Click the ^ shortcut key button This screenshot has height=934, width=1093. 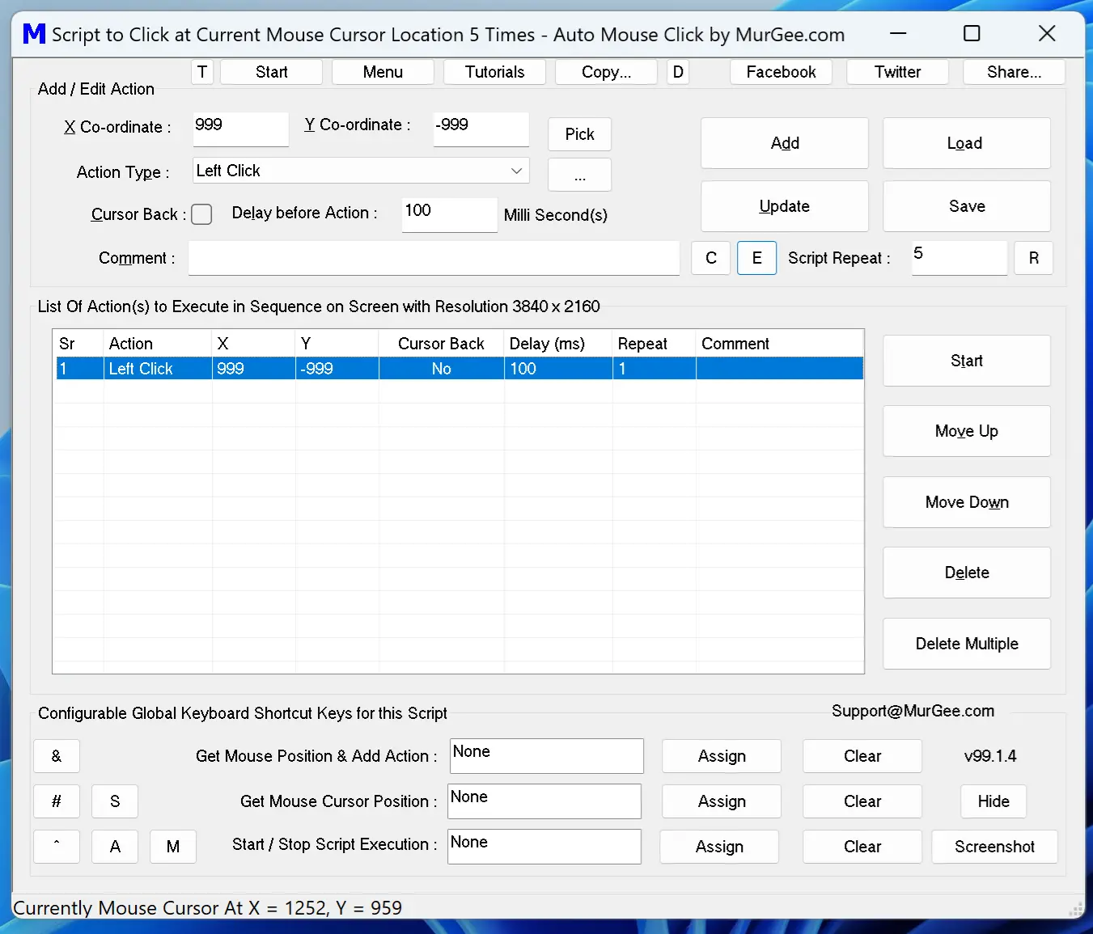[56, 847]
